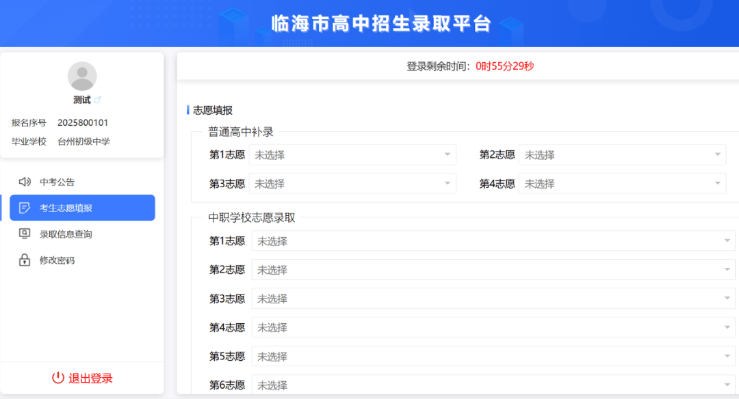739x399 pixels.
Task: Click the 临海市高中招生录取平台 title
Action: pyautogui.click(x=381, y=23)
